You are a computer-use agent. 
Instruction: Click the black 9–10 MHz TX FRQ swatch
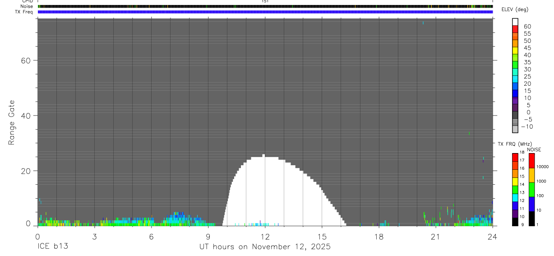515,222
